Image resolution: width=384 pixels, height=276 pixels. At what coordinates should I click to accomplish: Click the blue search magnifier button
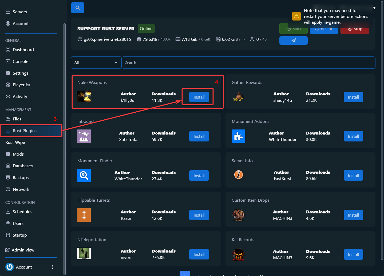coord(78,8)
